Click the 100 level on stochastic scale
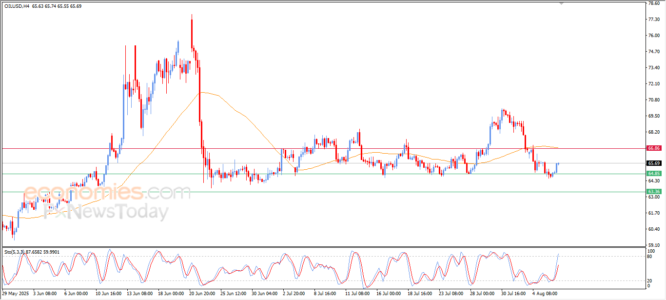This screenshot has width=666, height=300. (x=651, y=251)
